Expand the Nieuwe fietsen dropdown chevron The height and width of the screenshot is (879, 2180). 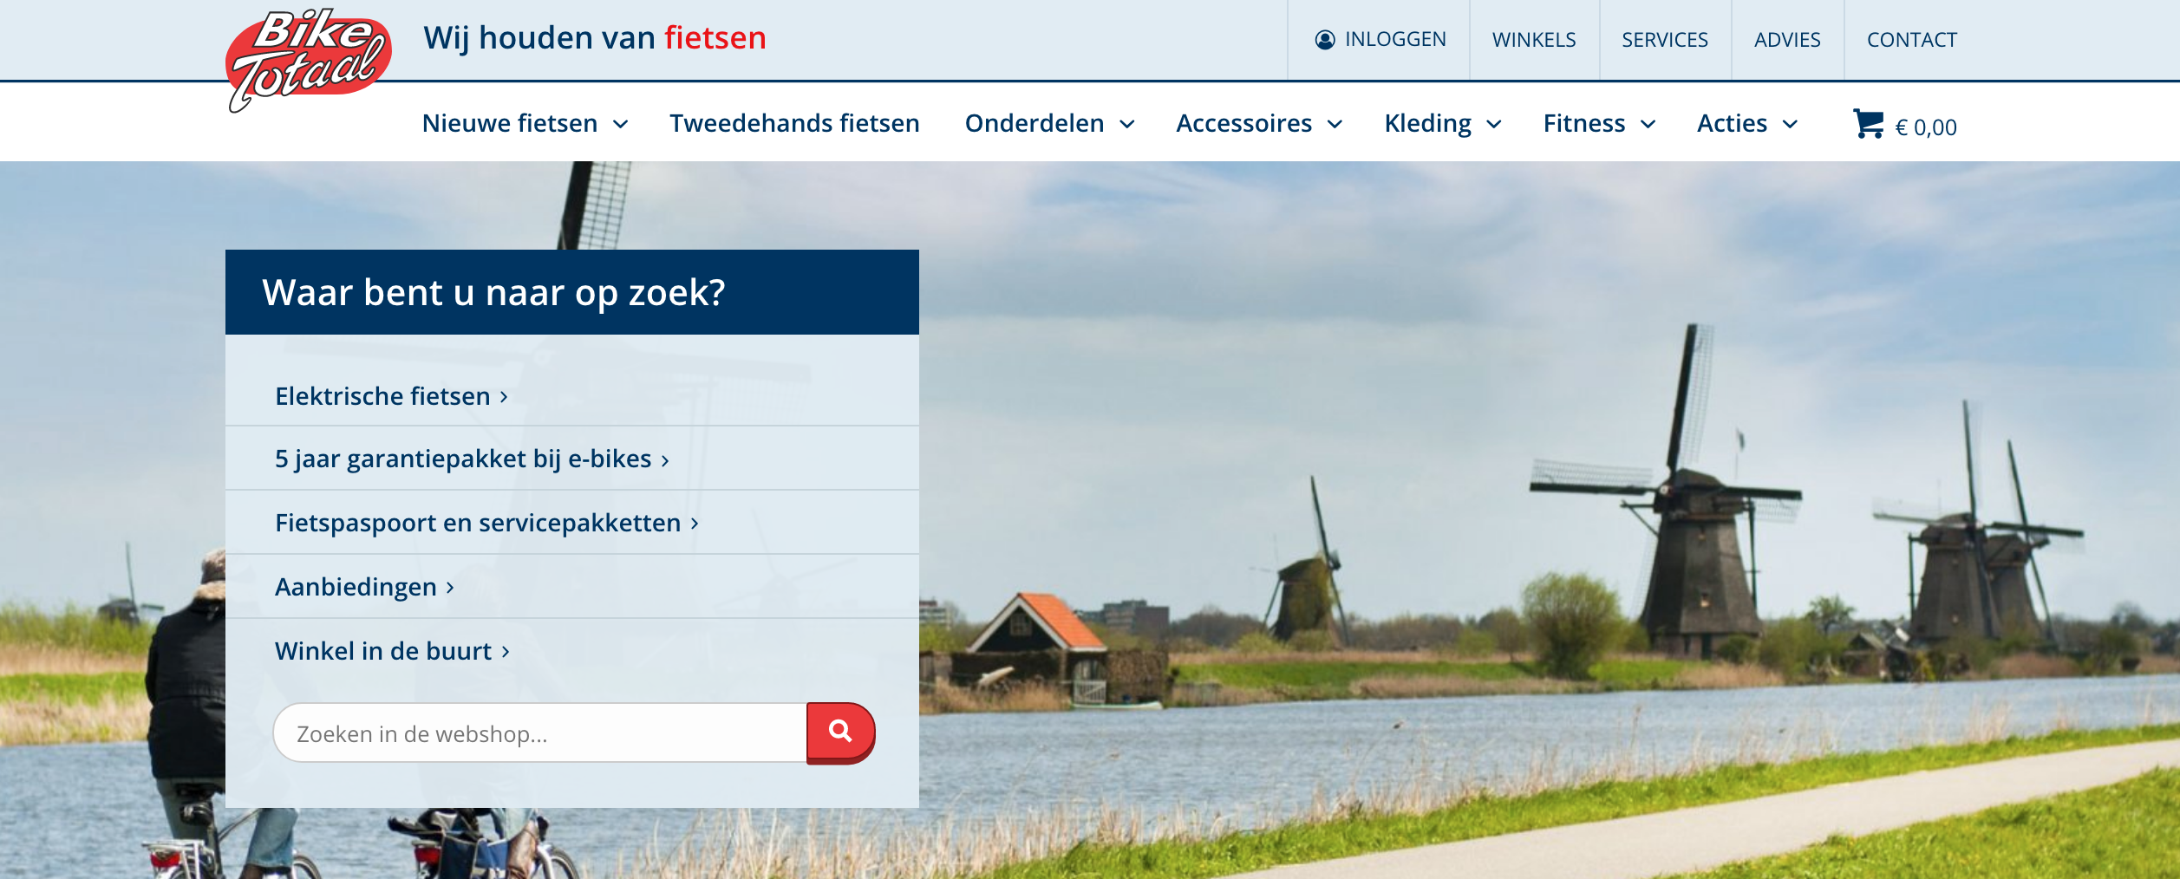621,125
